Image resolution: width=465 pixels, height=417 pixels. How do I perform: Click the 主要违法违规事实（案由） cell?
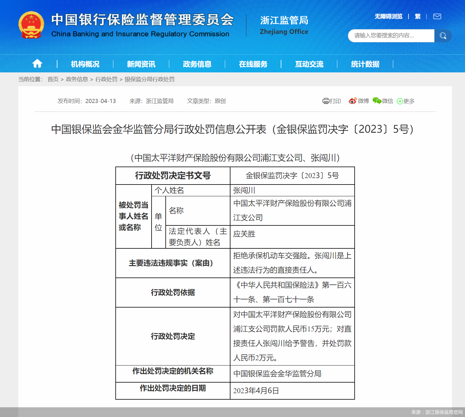point(173,263)
